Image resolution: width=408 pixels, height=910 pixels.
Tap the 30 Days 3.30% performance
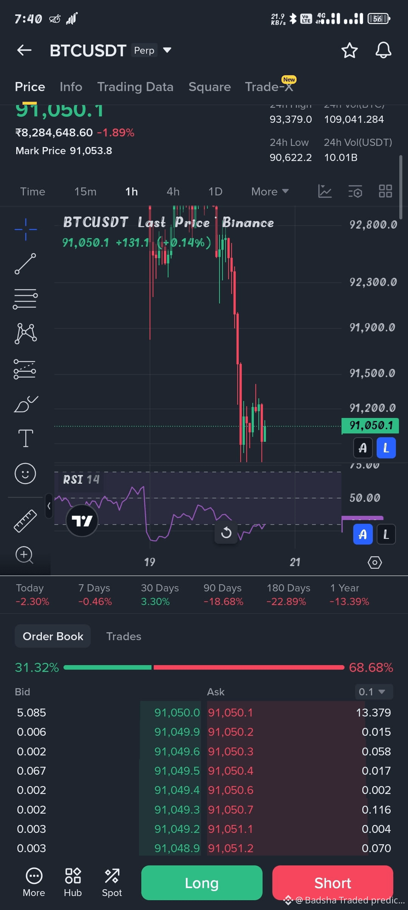tap(160, 594)
